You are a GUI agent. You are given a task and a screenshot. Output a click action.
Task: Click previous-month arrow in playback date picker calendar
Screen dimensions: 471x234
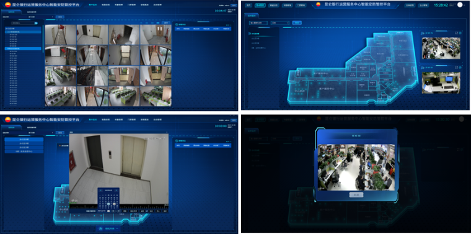100,191
